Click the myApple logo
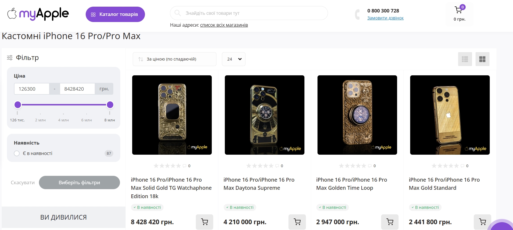 point(38,14)
